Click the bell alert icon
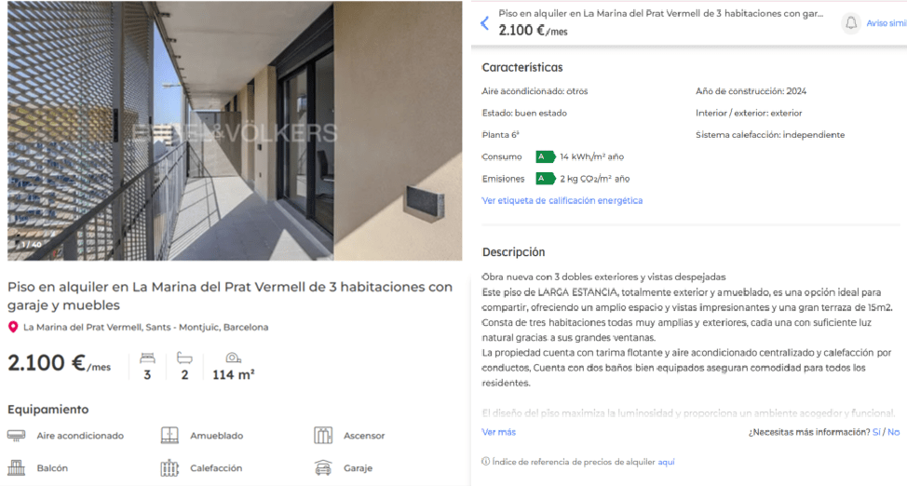Screen dimensions: 907x486 coord(851,23)
